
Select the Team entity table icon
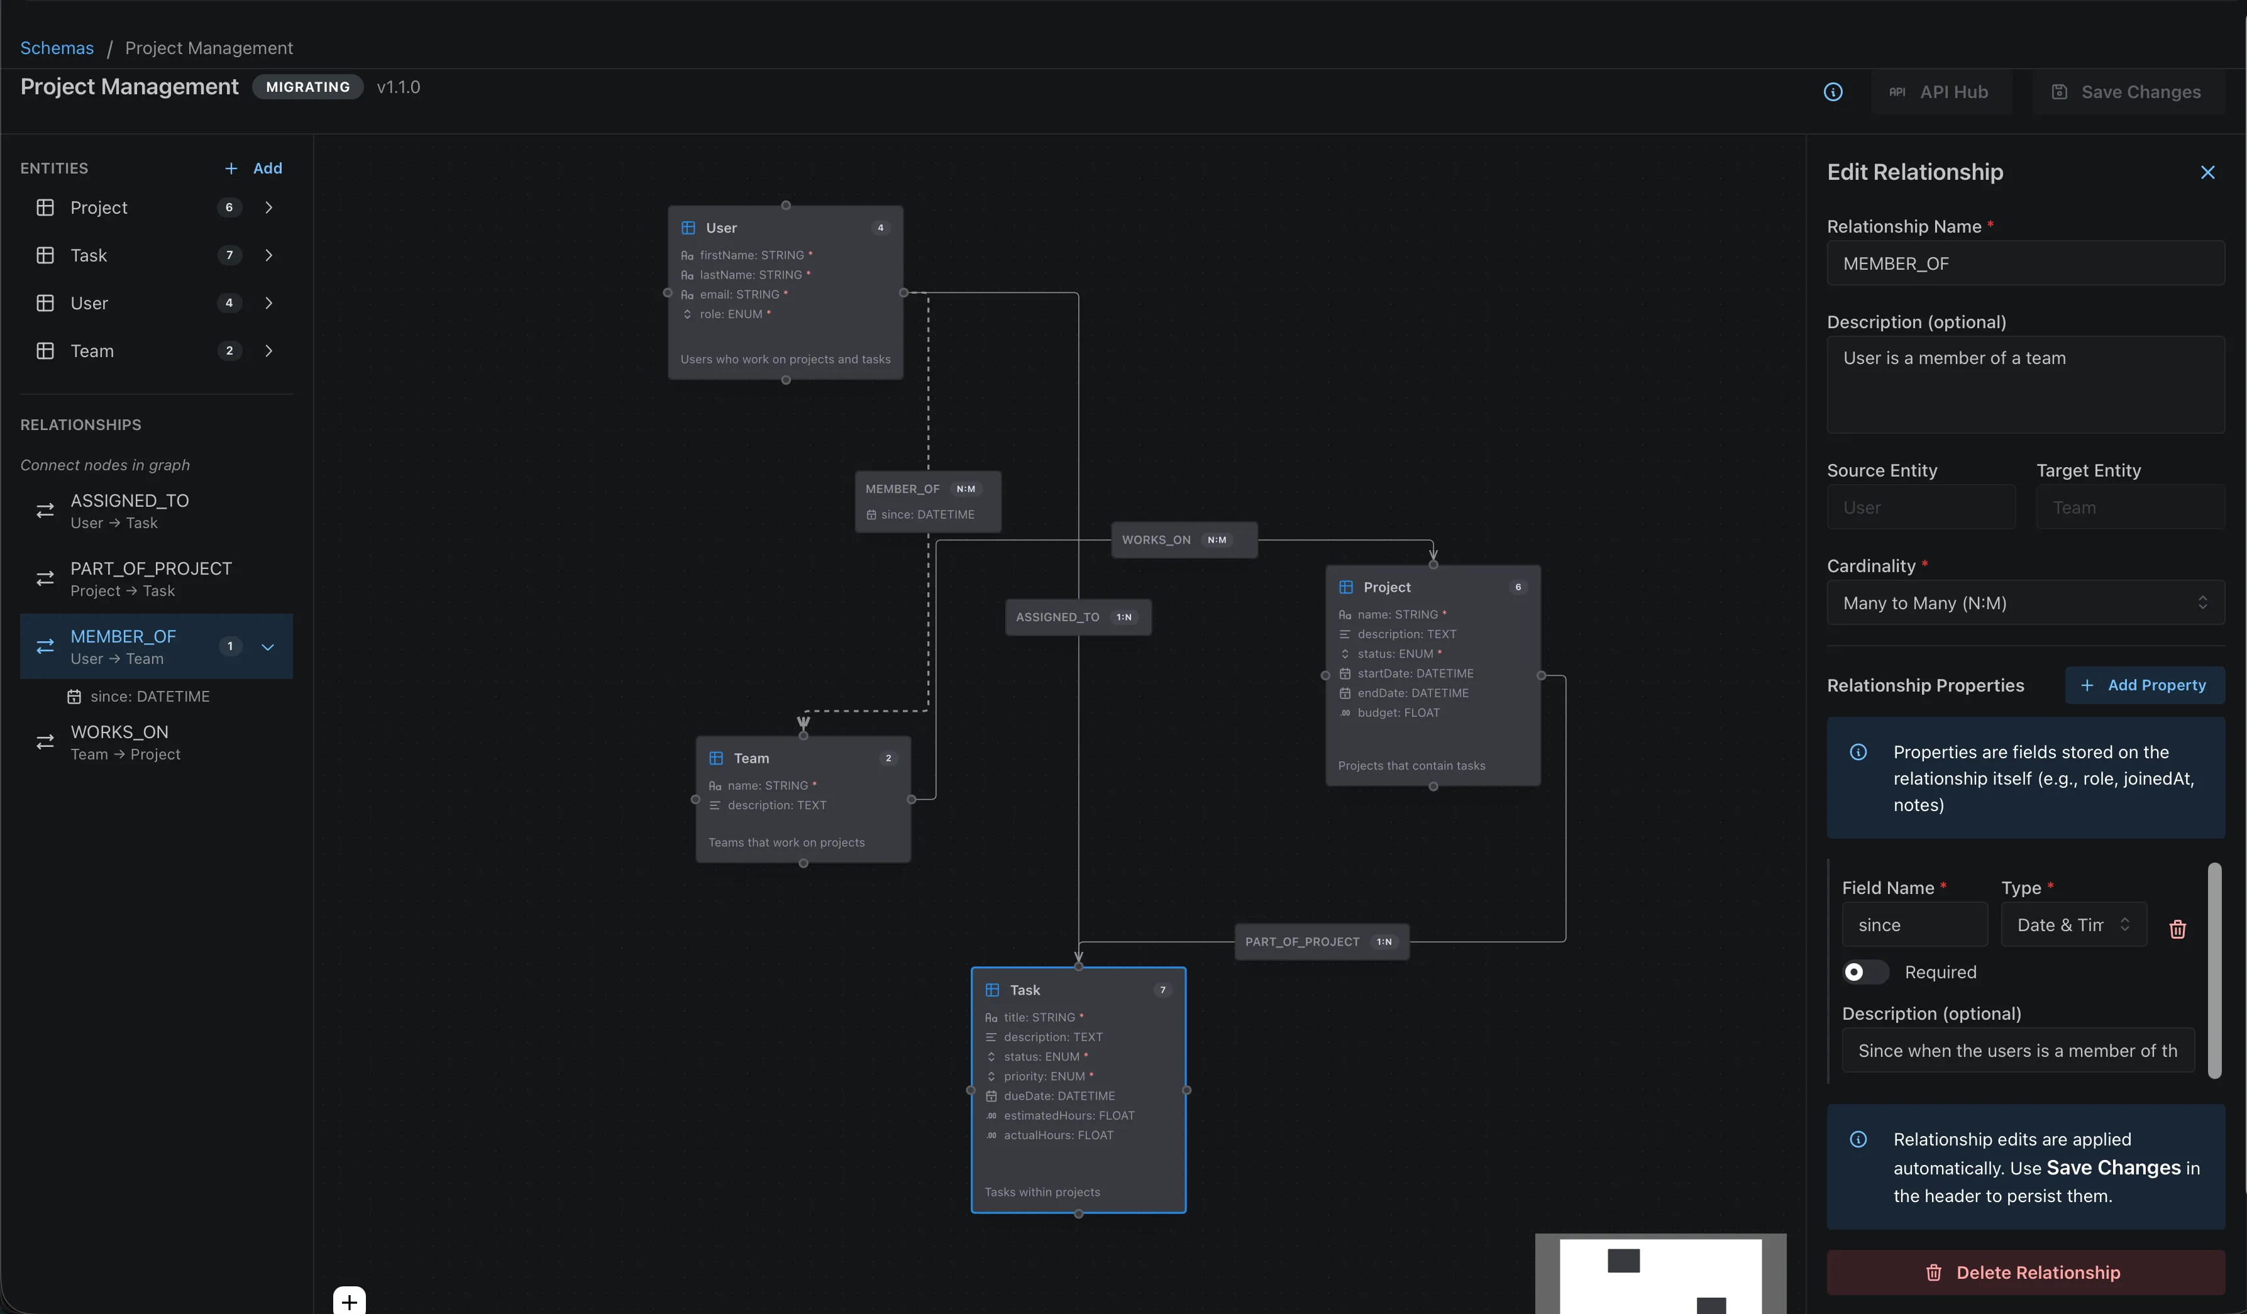(45, 350)
